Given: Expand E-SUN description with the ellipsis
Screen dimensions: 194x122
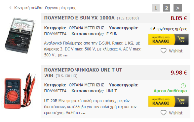Looking at the screenshot, I should pyautogui.click(x=65, y=56).
